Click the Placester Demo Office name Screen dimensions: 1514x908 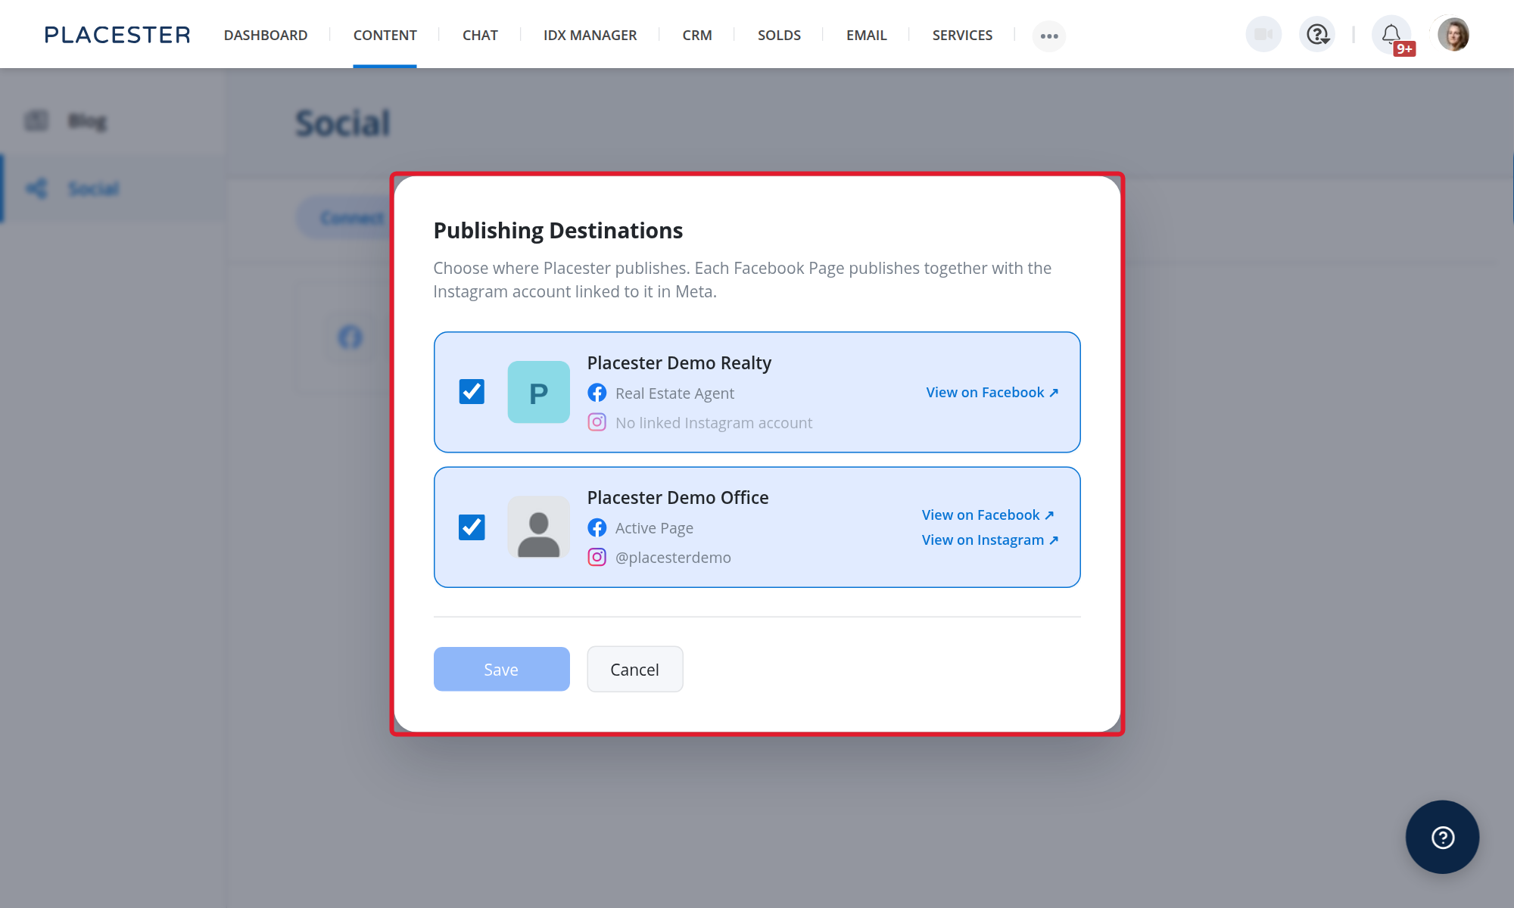click(x=678, y=498)
